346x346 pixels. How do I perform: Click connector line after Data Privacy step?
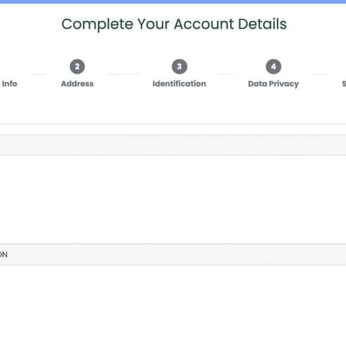click(320, 74)
